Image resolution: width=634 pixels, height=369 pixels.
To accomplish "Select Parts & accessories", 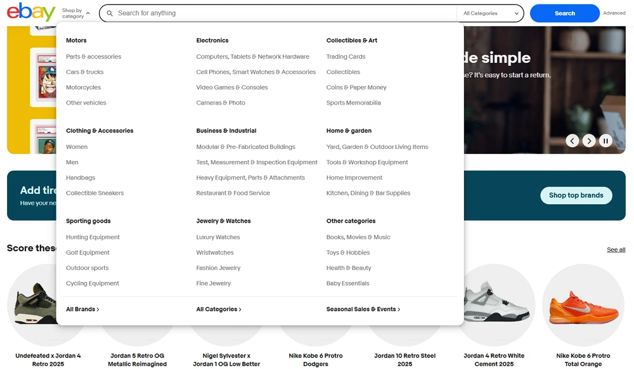I will point(93,56).
